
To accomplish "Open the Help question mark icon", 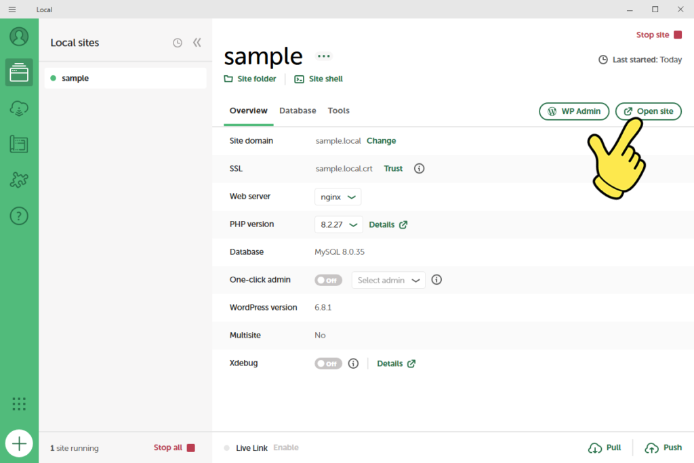I will click(x=19, y=216).
